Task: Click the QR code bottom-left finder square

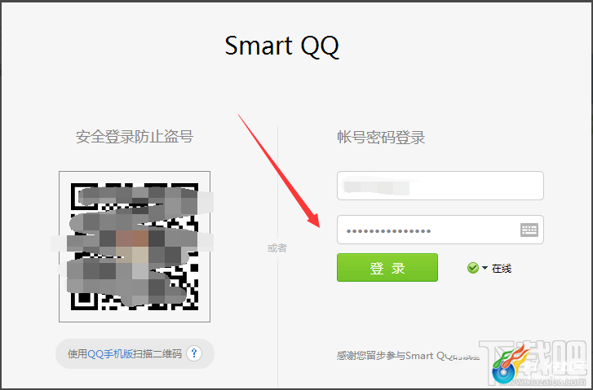Action: [x=84, y=299]
